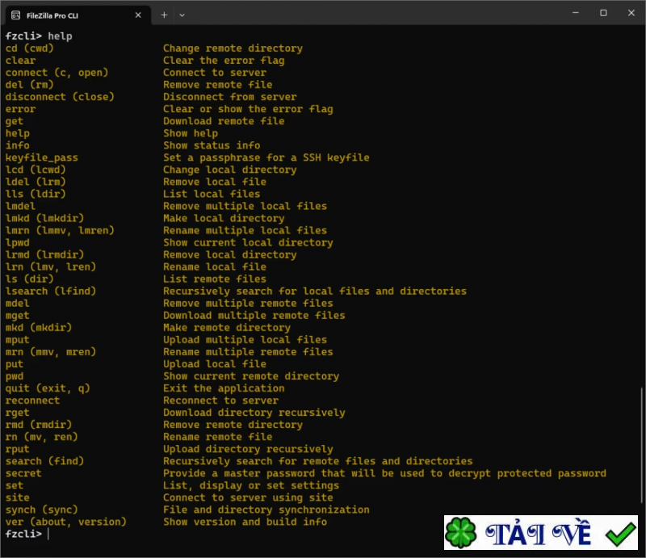
Task: Click 'Show current remote directory' description
Action: 251,376
